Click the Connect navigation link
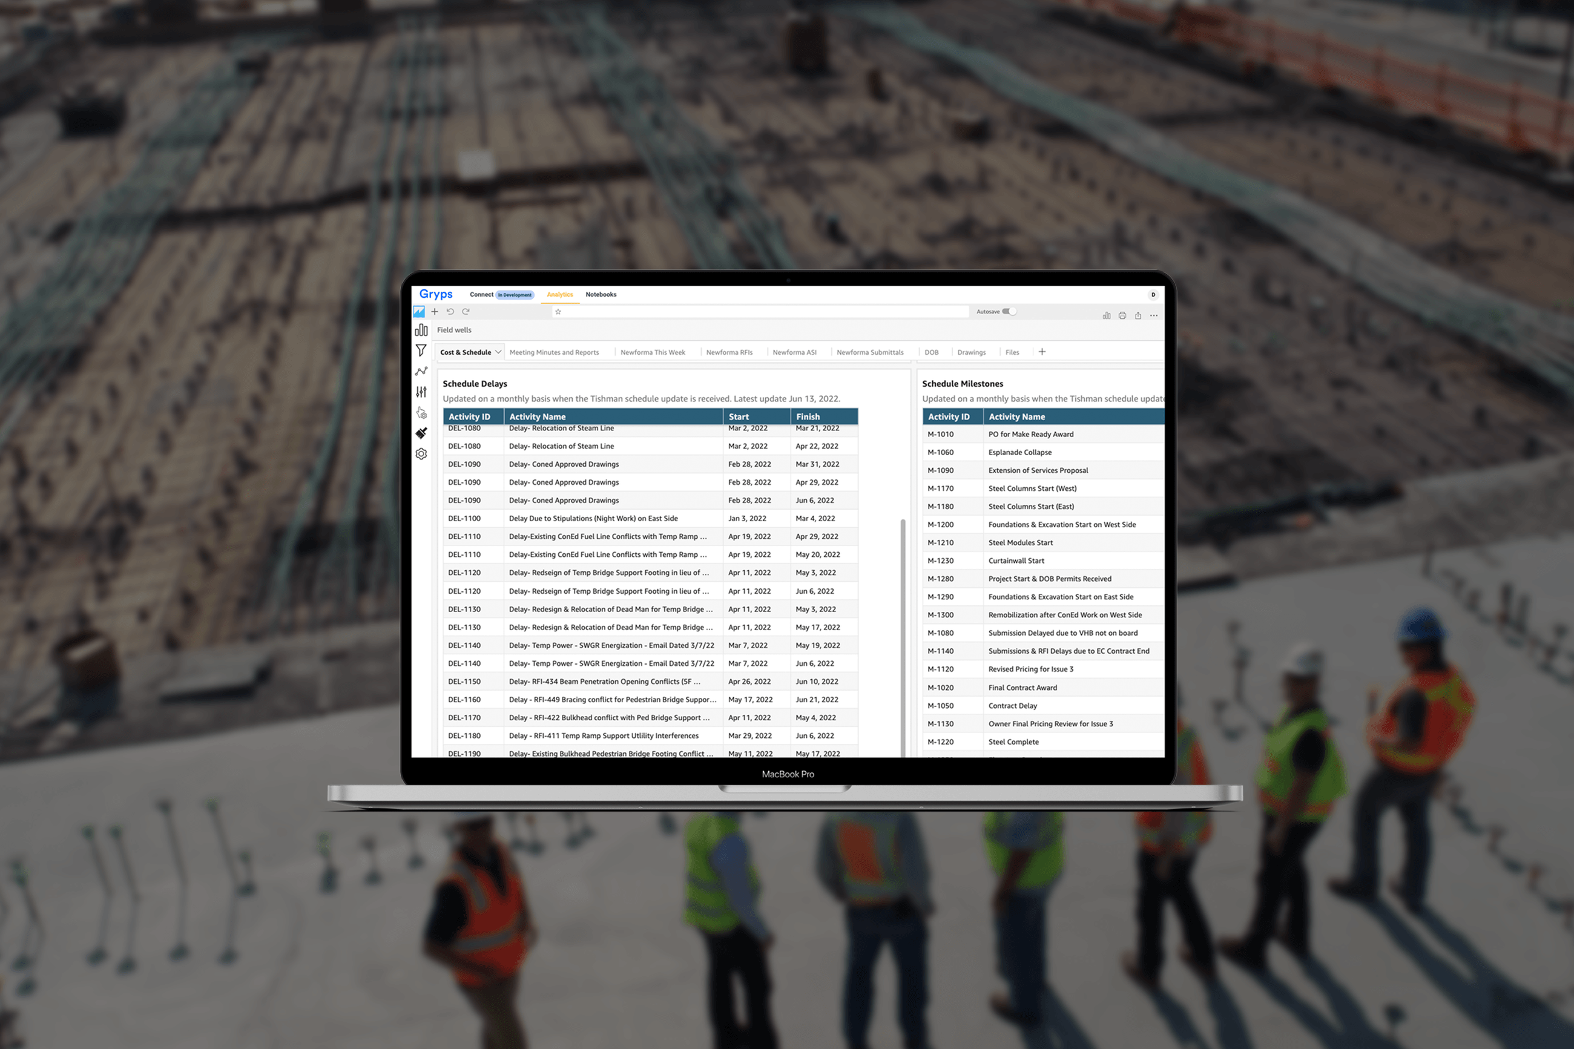This screenshot has height=1049, width=1574. point(481,294)
